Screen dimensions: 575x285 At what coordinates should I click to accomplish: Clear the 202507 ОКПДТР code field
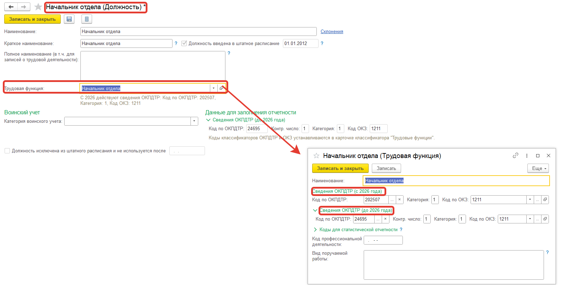pos(399,200)
